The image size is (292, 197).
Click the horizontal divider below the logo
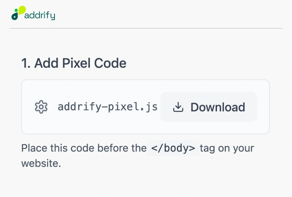[x=146, y=28]
